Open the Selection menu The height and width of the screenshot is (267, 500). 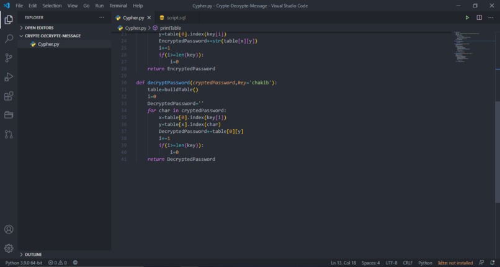52,6
